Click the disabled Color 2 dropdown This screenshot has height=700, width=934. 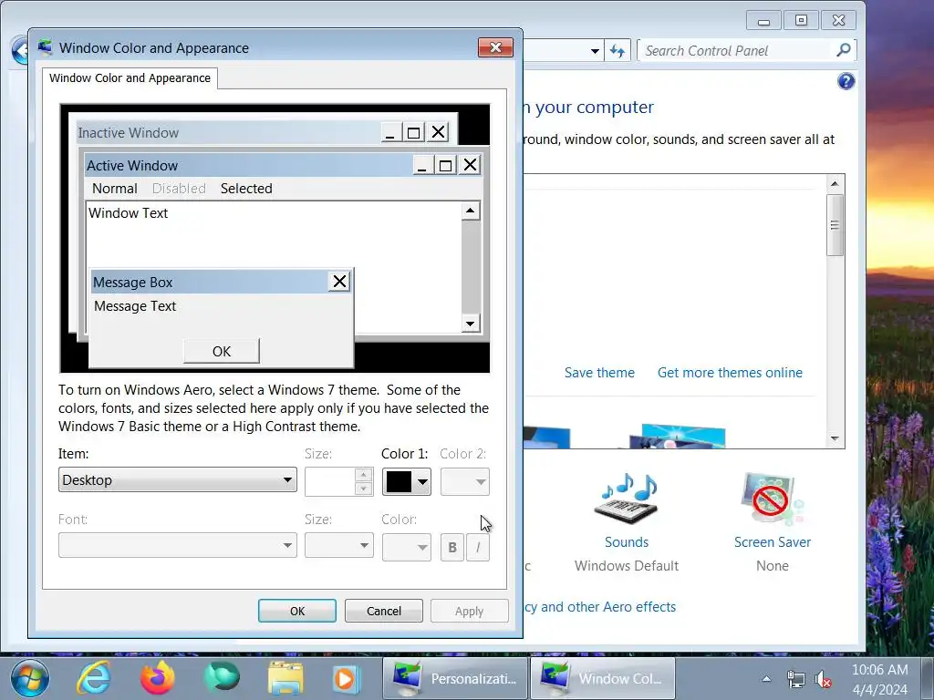(x=464, y=481)
